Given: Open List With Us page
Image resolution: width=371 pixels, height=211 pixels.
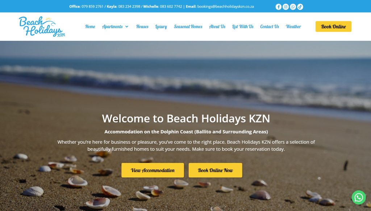Looking at the screenshot, I should point(243,27).
